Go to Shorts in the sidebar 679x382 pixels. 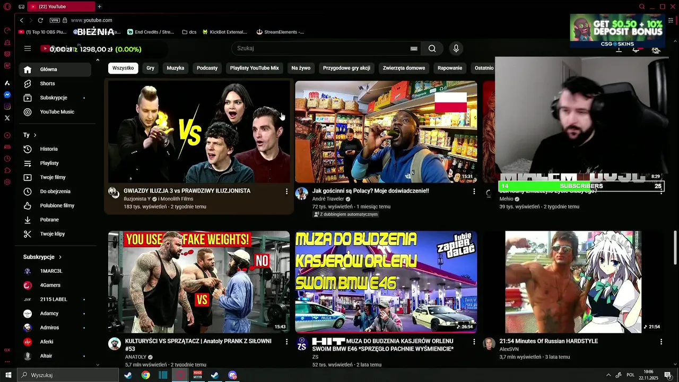[55, 83]
